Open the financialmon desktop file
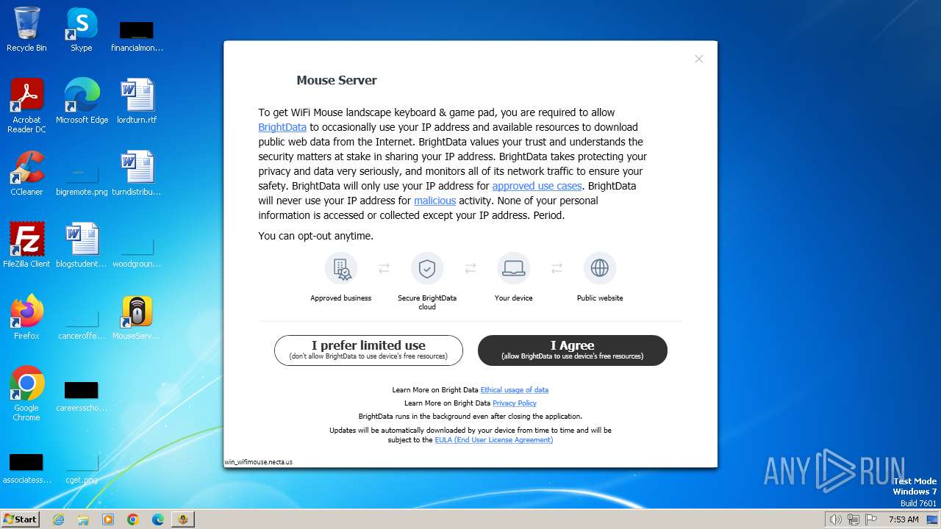 (137, 37)
